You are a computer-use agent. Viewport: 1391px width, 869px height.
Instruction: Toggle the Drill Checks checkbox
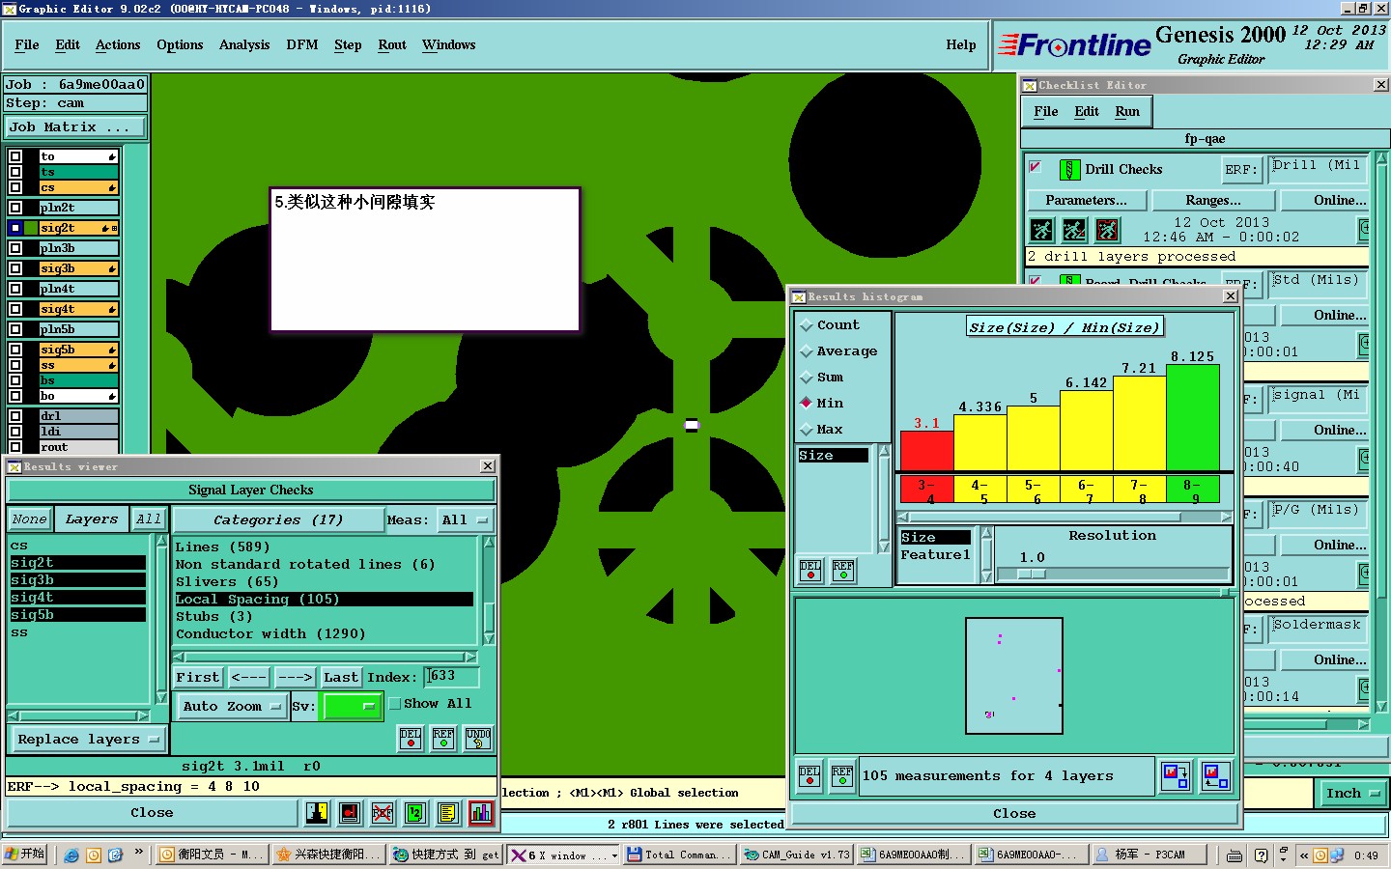click(1036, 167)
